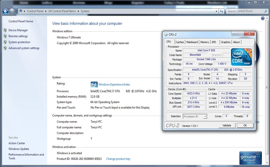
Task: Click the Terryl-PC computer name value
Action: click(96, 122)
